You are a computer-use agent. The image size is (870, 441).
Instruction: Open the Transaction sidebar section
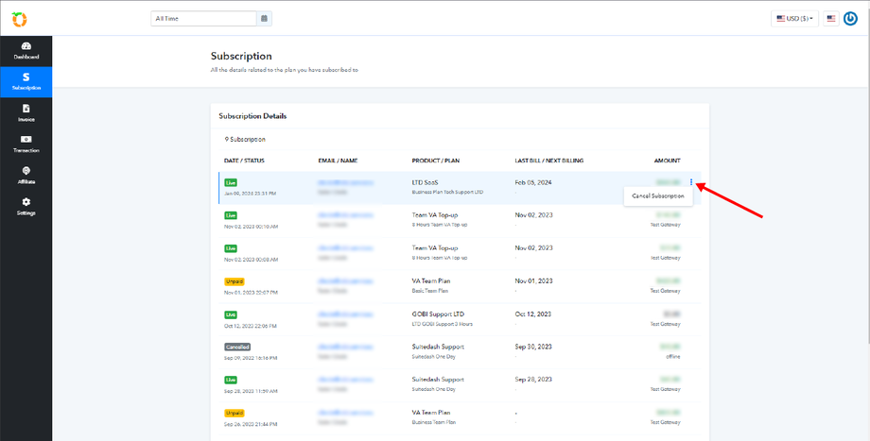(x=26, y=144)
